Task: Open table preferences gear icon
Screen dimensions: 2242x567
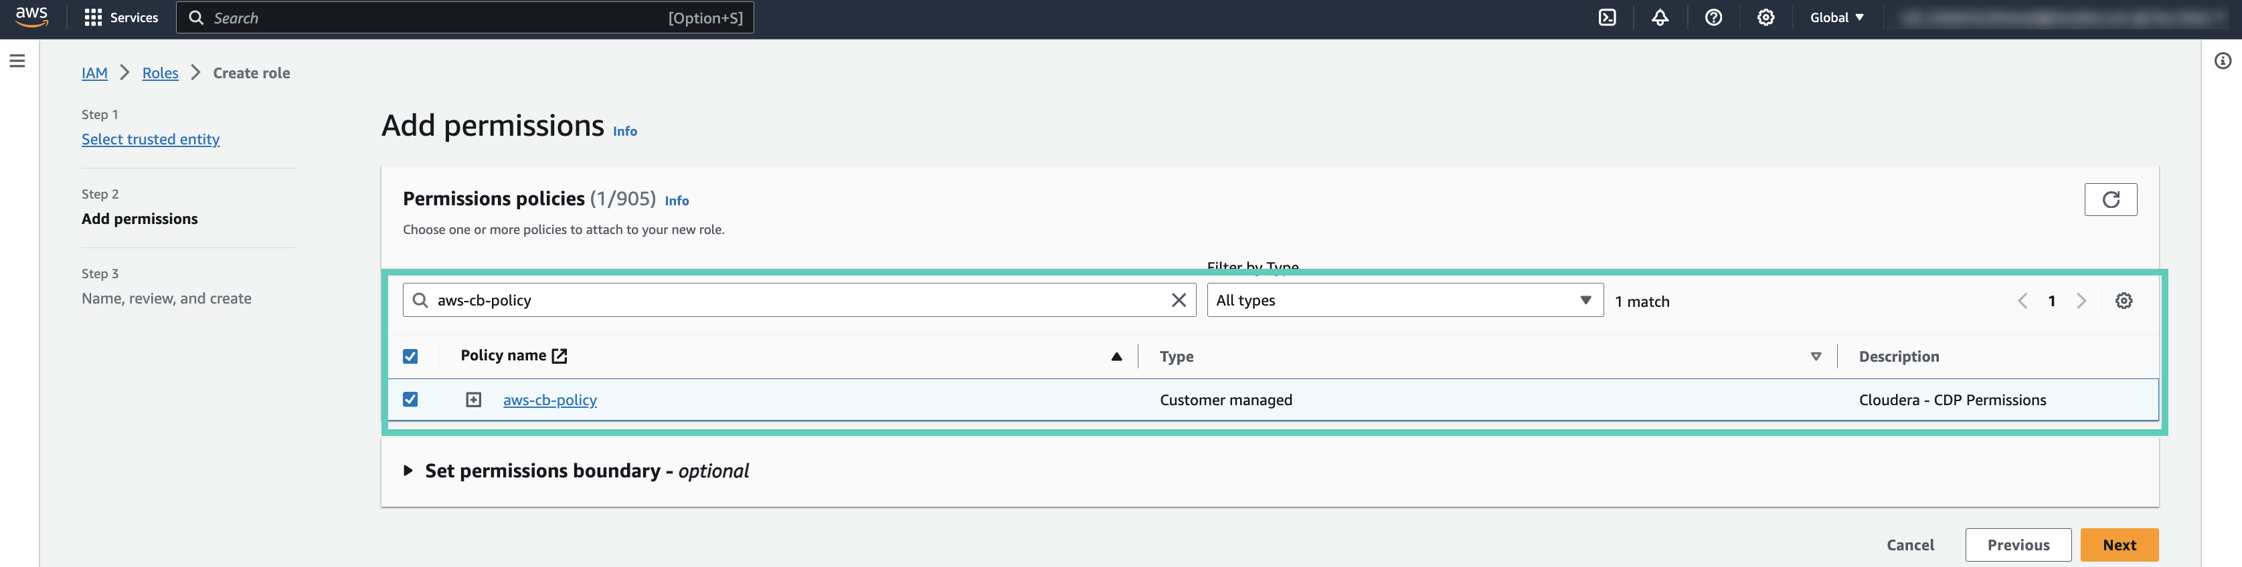Action: (x=2124, y=301)
